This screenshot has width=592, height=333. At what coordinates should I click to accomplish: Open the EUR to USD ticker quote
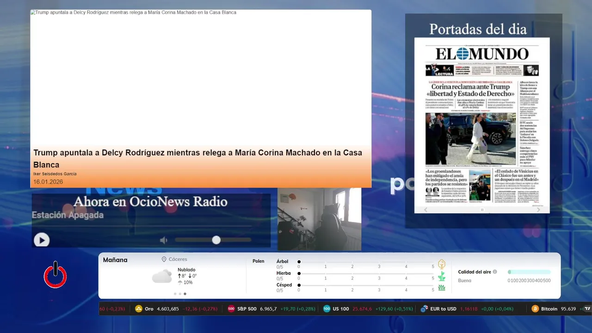[x=467, y=308]
